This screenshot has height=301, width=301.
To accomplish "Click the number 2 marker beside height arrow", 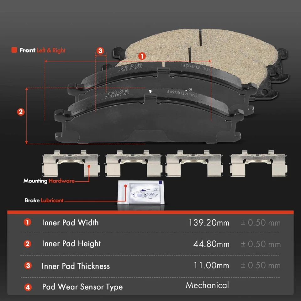I will 21,112.
